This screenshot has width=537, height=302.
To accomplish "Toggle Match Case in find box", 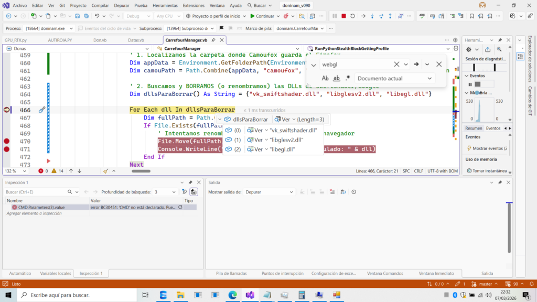I will (325, 78).
